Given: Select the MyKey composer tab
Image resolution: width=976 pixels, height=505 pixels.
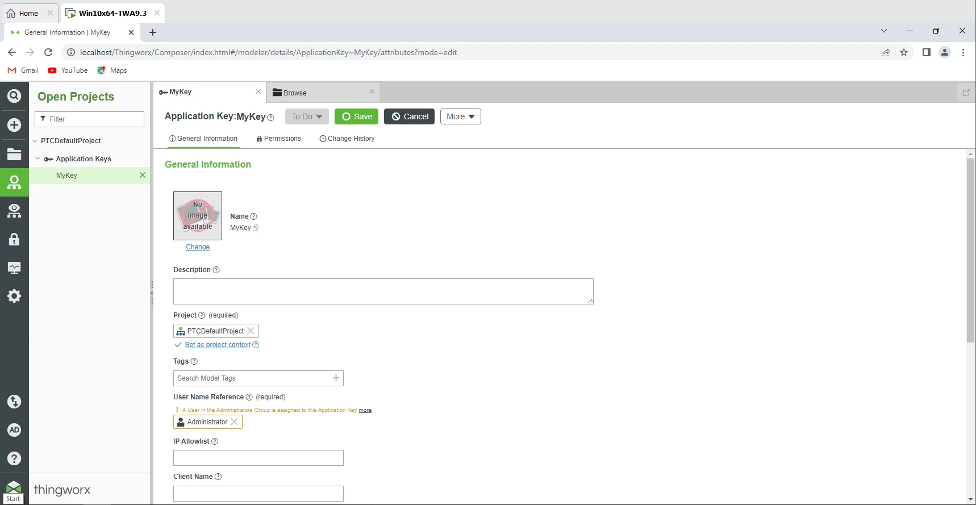Looking at the screenshot, I should click(210, 92).
